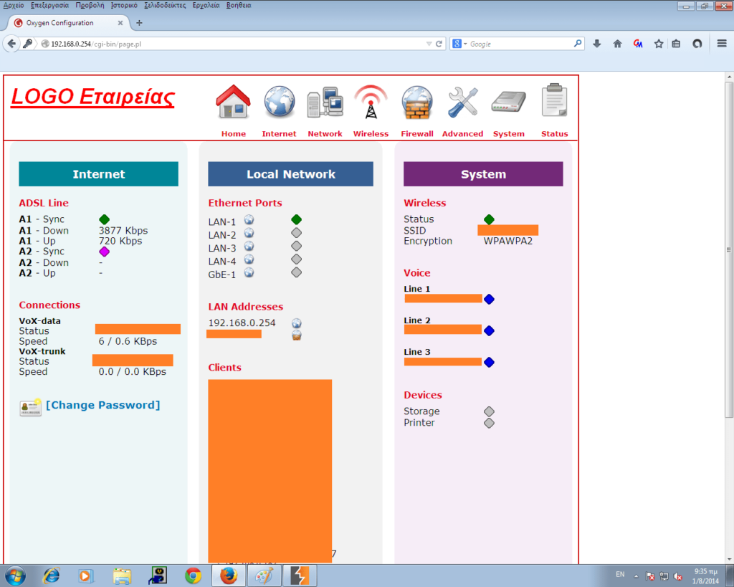Open the System modem icon
734x587 pixels.
point(508,102)
